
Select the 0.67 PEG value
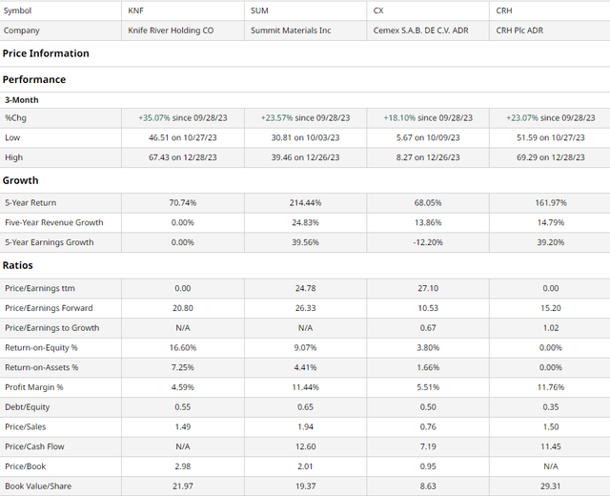[x=428, y=328]
